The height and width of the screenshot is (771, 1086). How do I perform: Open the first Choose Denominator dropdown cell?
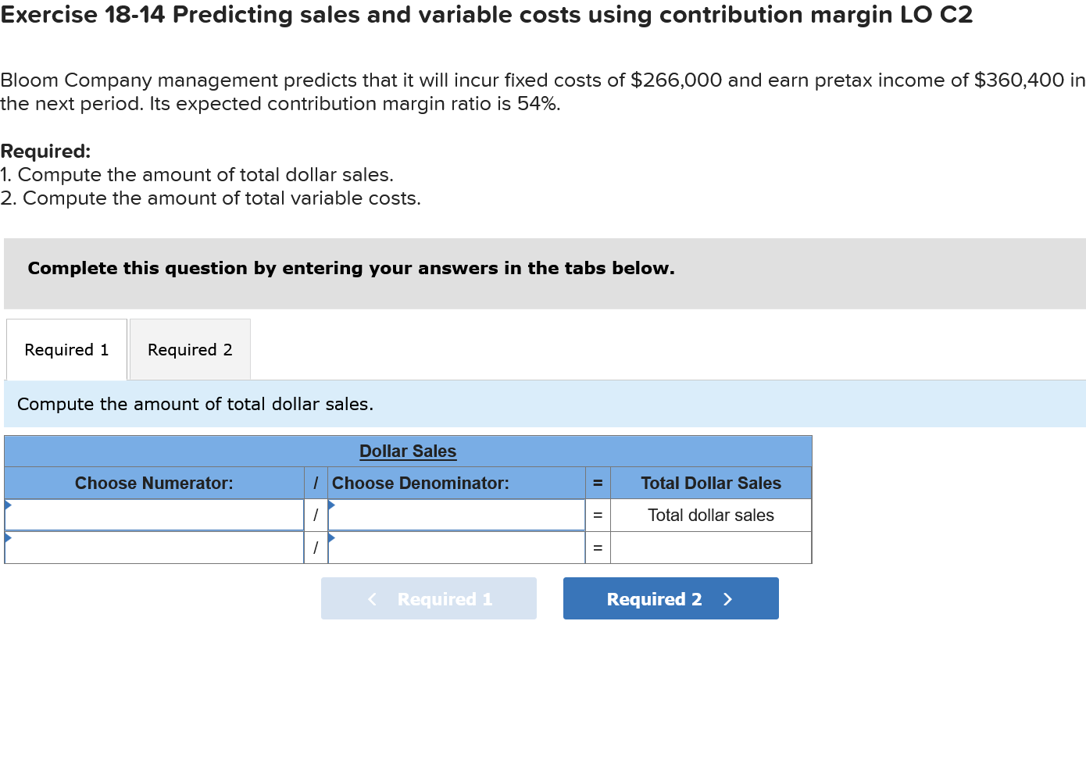point(457,515)
